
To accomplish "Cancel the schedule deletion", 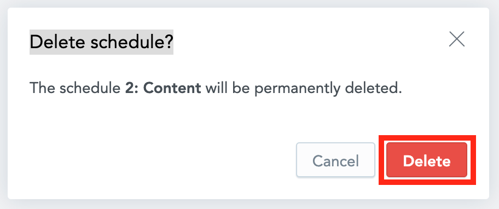I will tap(336, 160).
